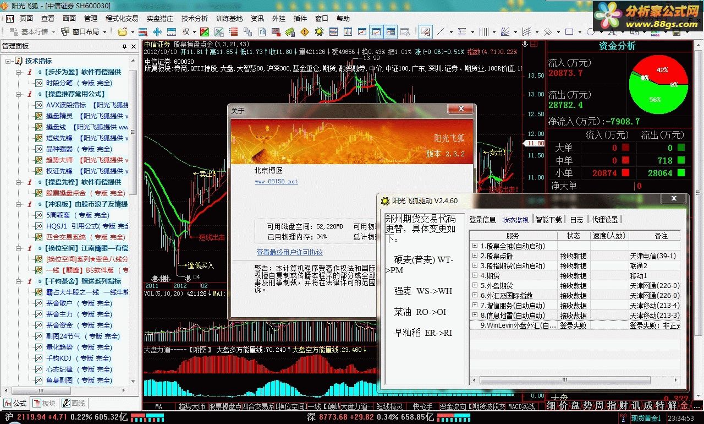Click the red-blue rows with pencil icon
This screenshot has width=704, height=424.
[x=143, y=32]
